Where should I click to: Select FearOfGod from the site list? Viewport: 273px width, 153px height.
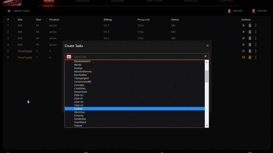point(80,122)
